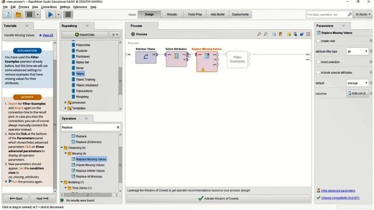Click the yellow note icon in Process toolbar
374x210 pixels.
click(x=289, y=34)
